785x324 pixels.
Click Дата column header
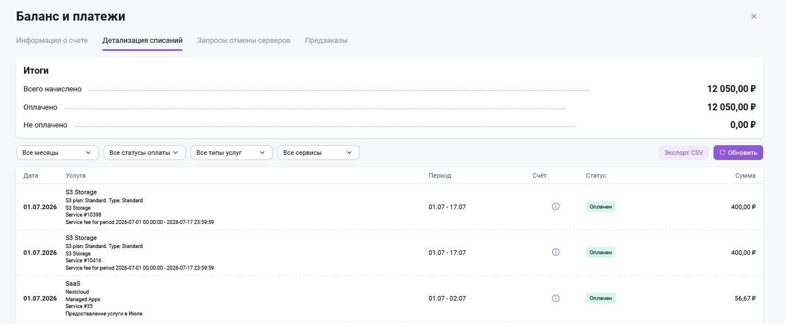31,175
